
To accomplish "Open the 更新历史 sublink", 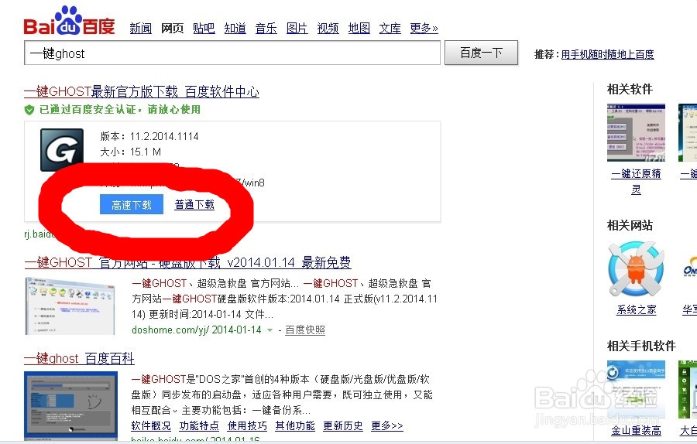I will pos(343,425).
